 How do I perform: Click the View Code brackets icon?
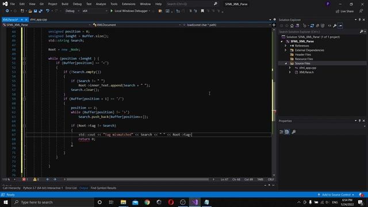pos(329,26)
